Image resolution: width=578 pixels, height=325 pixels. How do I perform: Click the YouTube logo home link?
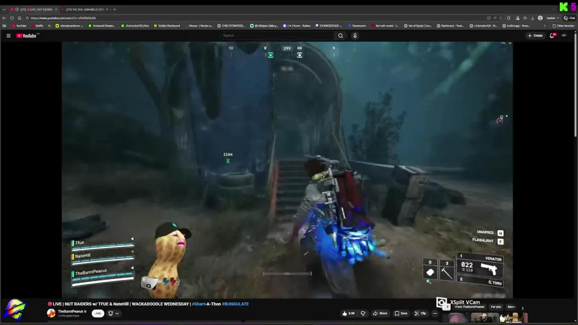click(27, 36)
